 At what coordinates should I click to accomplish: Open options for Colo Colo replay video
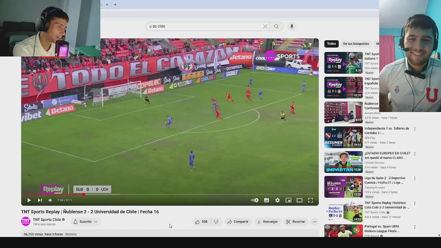(415, 203)
